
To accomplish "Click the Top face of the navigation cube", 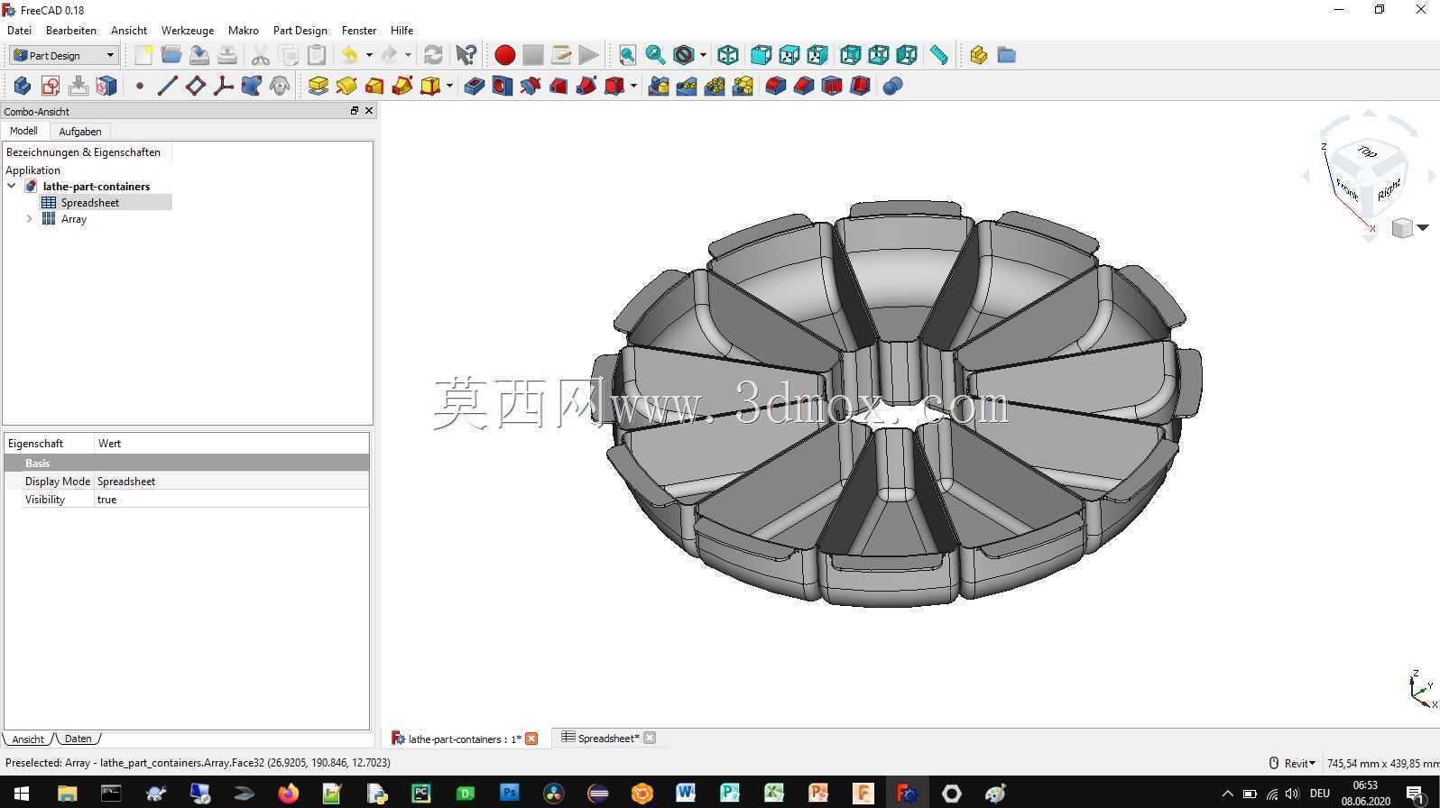I will point(1366,151).
